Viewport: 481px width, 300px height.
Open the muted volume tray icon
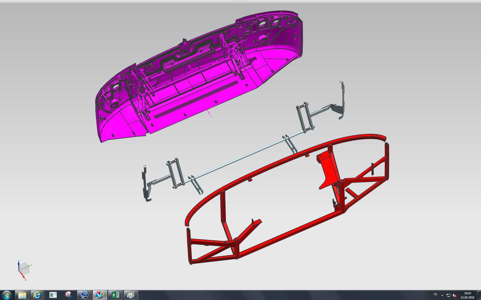[x=455, y=295]
